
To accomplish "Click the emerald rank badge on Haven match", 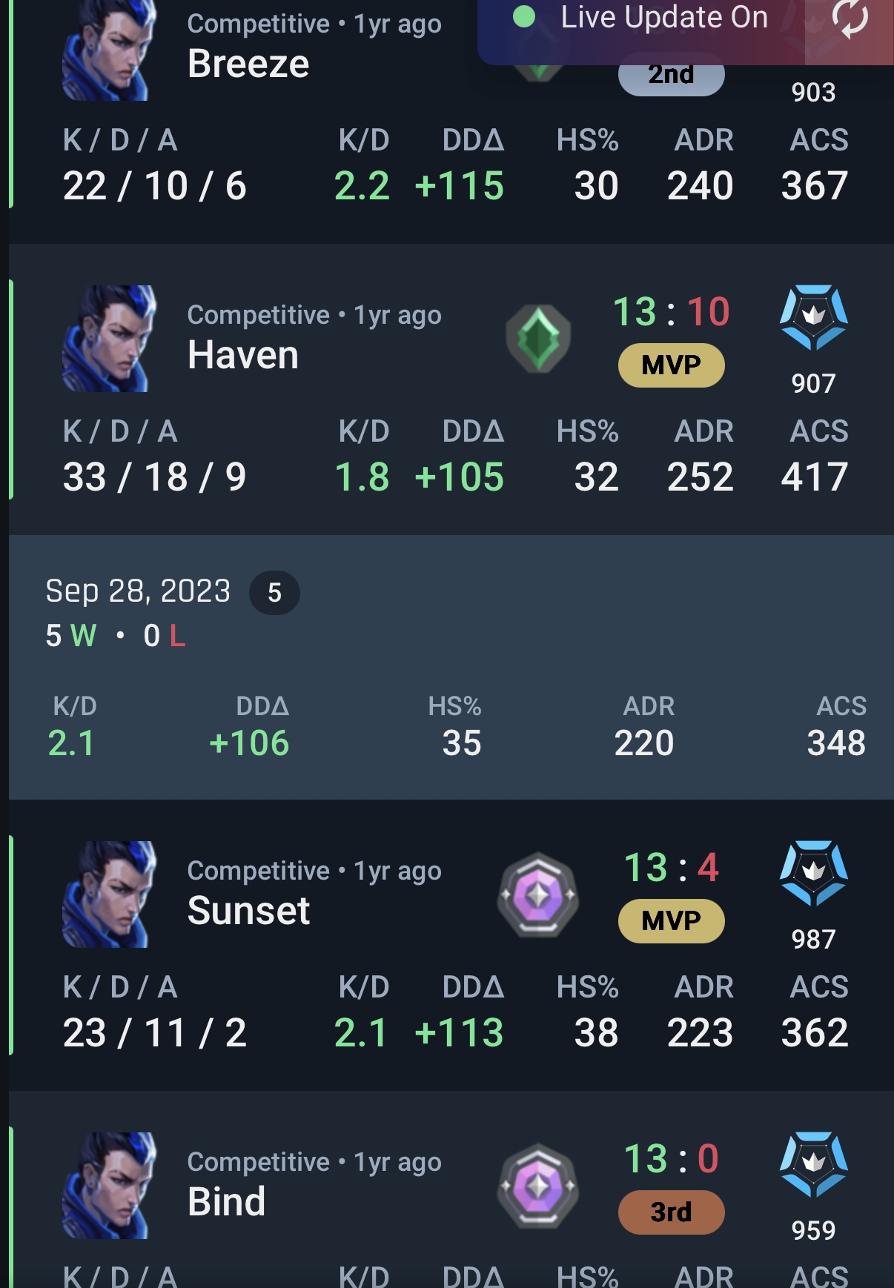I will (538, 339).
